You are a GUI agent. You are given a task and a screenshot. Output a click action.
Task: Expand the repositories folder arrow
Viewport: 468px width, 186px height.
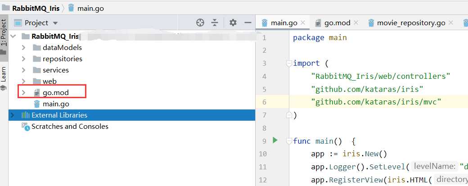pyautogui.click(x=23, y=59)
